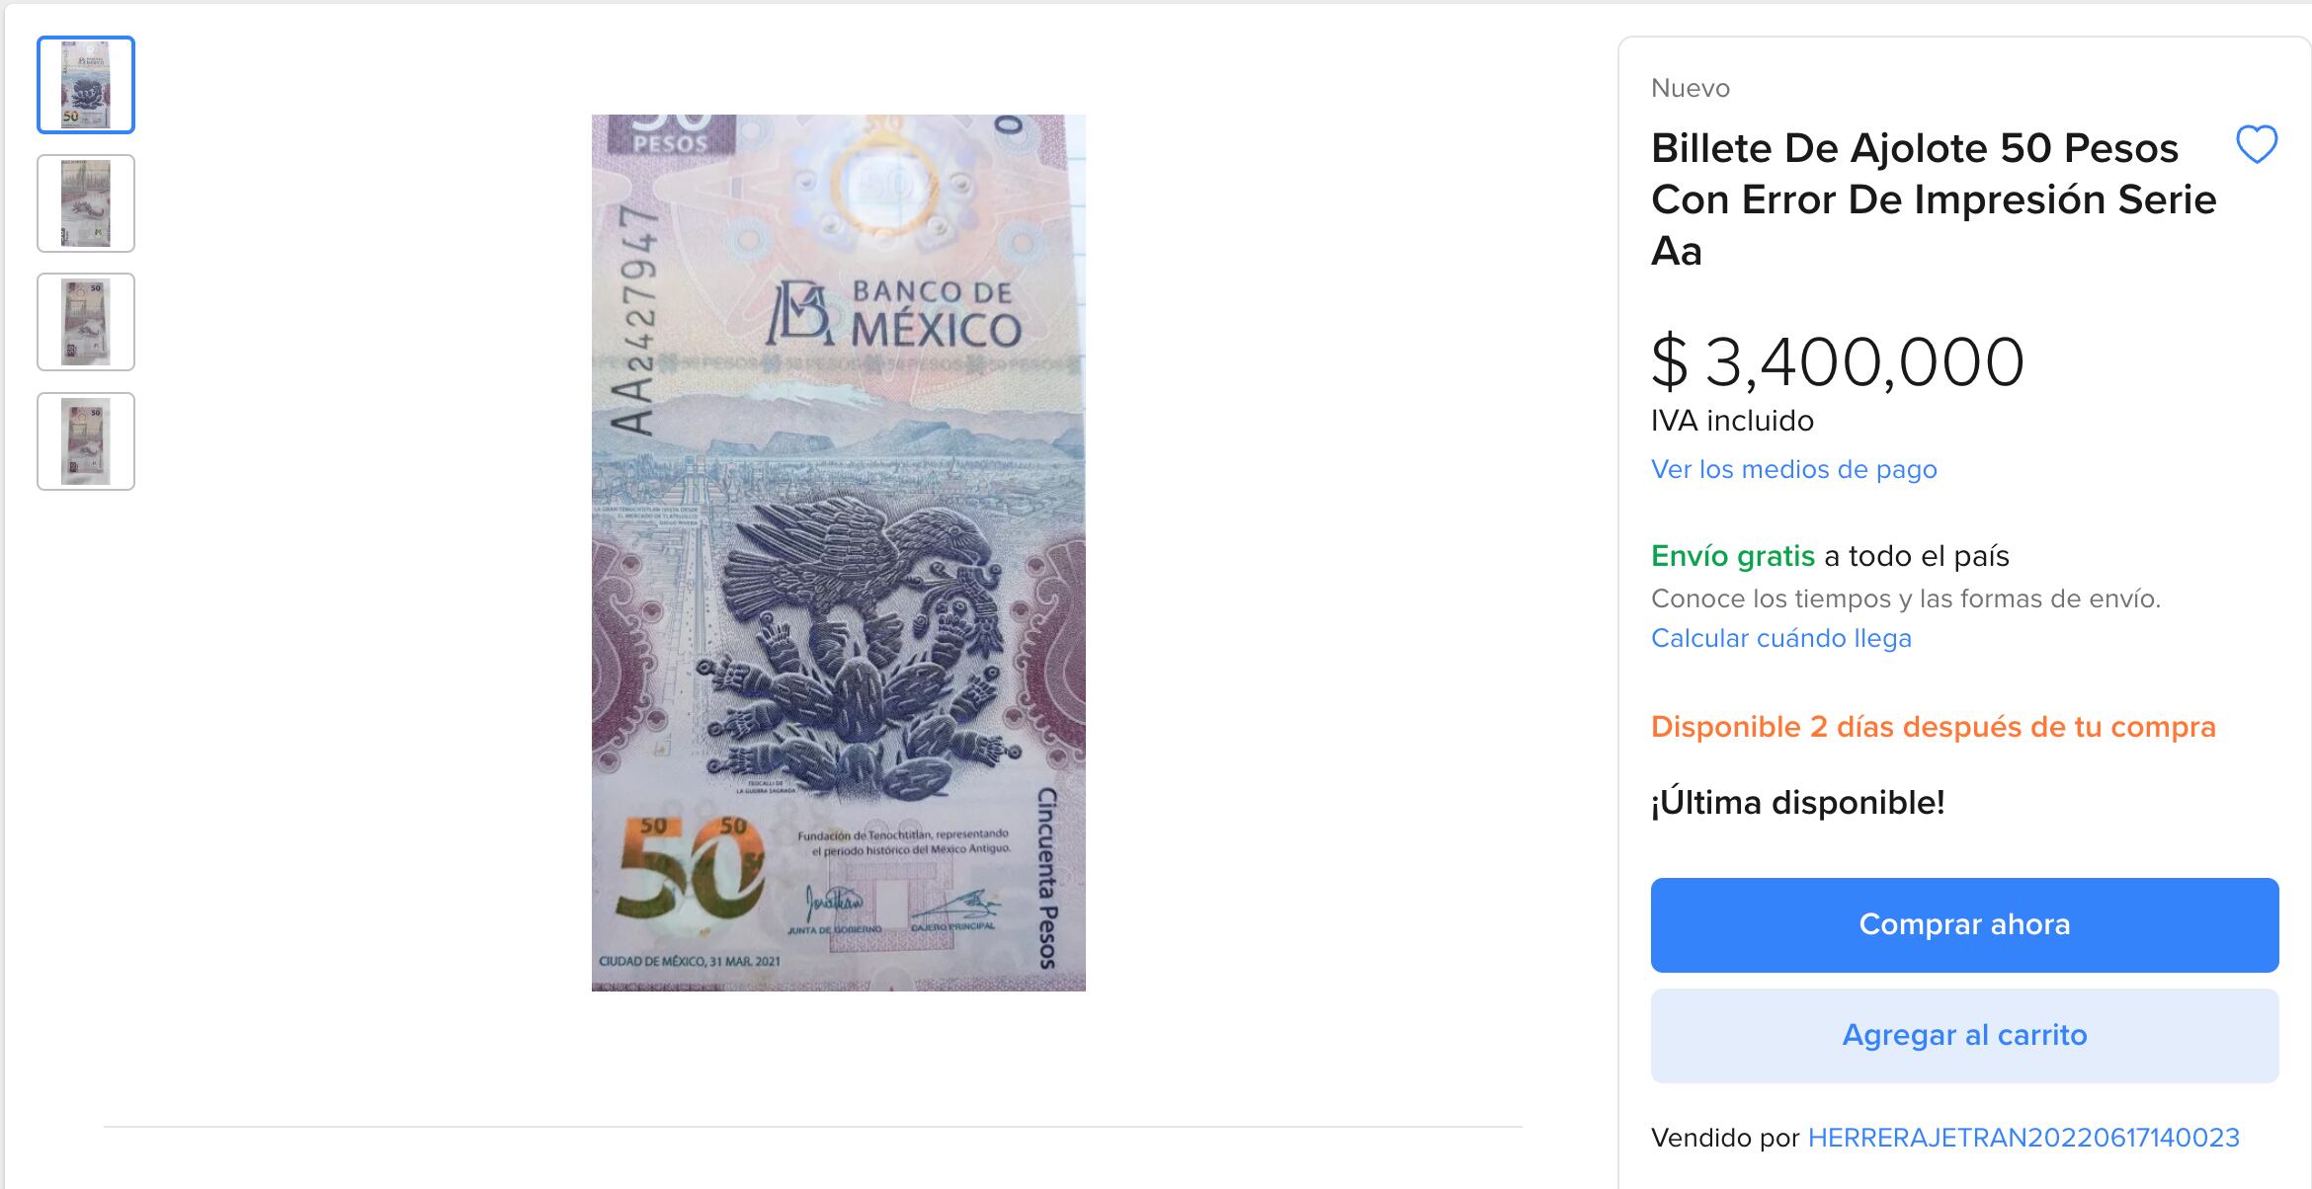Image resolution: width=2312 pixels, height=1189 pixels.
Task: Open Ver los medios de pago link
Action: coord(1793,469)
